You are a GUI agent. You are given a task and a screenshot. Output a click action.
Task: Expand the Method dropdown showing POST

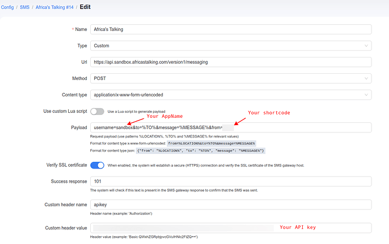click(226, 78)
